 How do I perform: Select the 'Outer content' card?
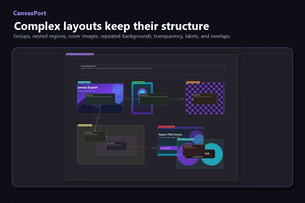click(x=95, y=137)
